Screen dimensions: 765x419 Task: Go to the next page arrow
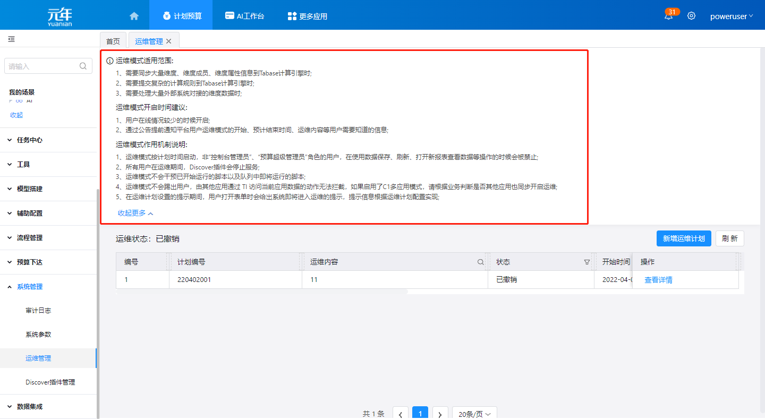click(x=440, y=414)
